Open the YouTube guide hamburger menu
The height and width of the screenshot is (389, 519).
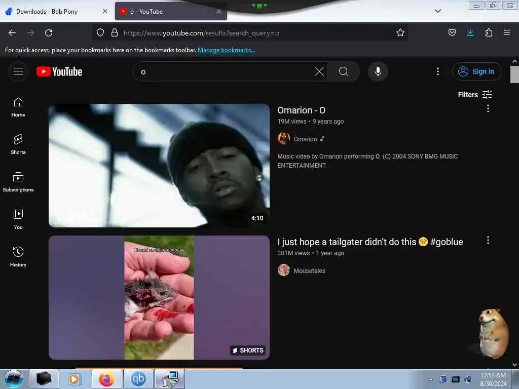coord(18,71)
